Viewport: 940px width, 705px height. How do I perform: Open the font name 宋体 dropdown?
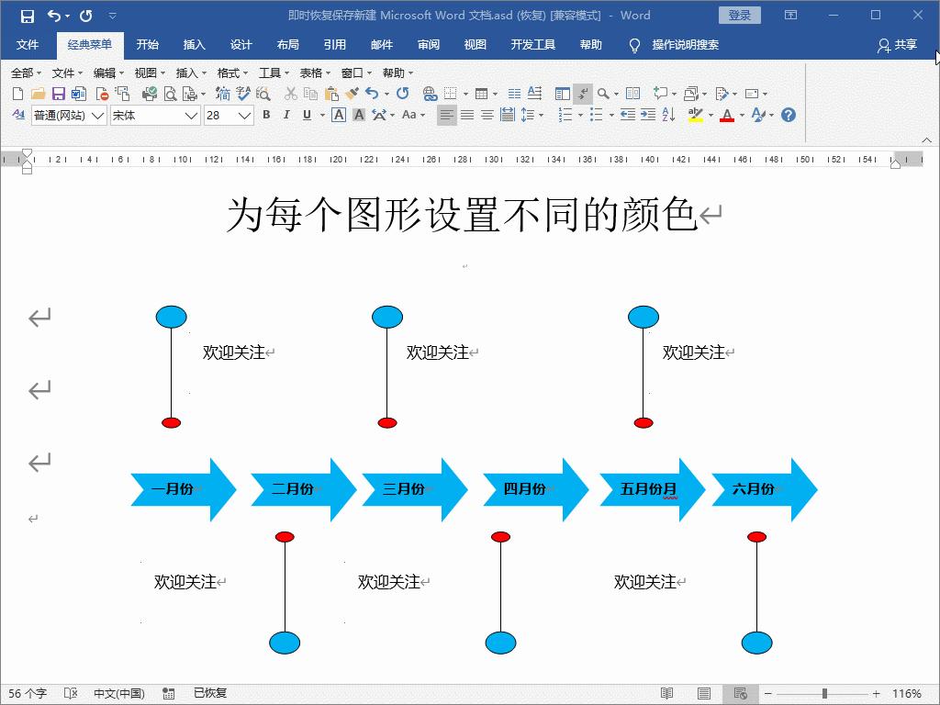click(190, 115)
